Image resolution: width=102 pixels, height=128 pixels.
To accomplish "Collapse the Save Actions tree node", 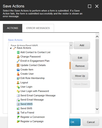I will [11, 48].
